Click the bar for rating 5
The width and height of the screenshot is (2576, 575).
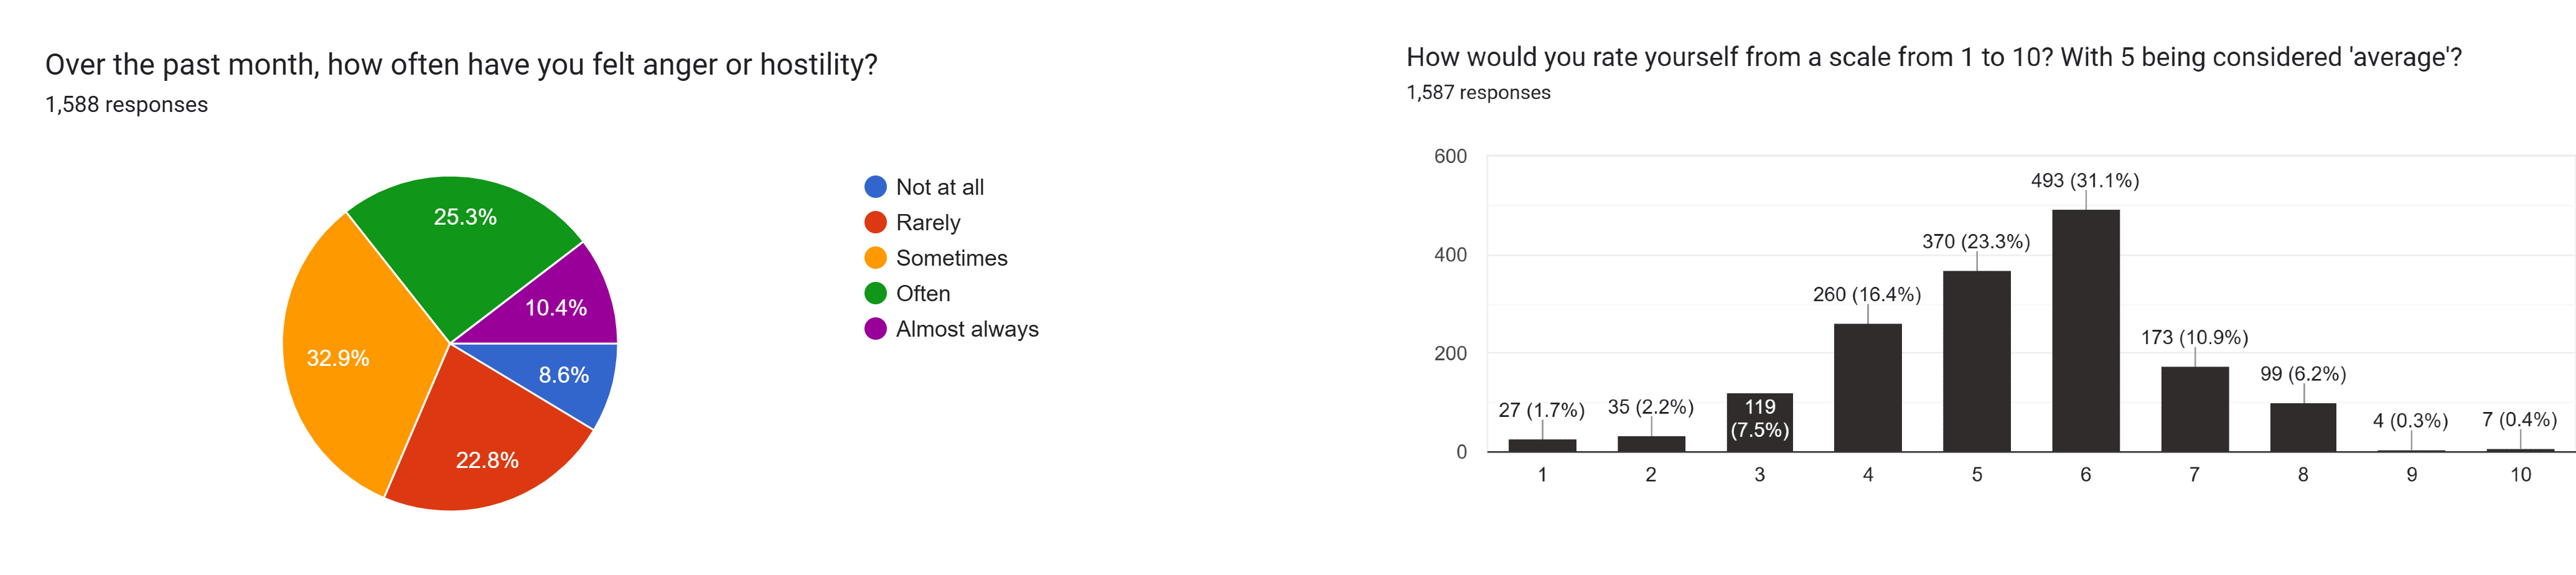1976,361
